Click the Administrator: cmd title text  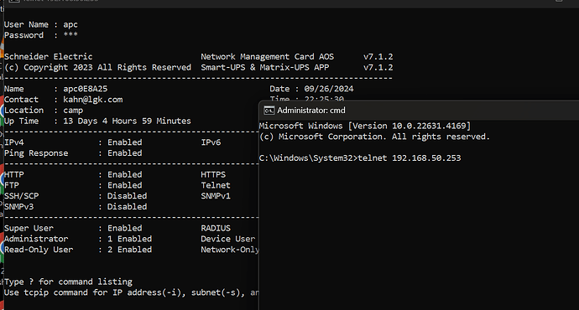coord(311,111)
